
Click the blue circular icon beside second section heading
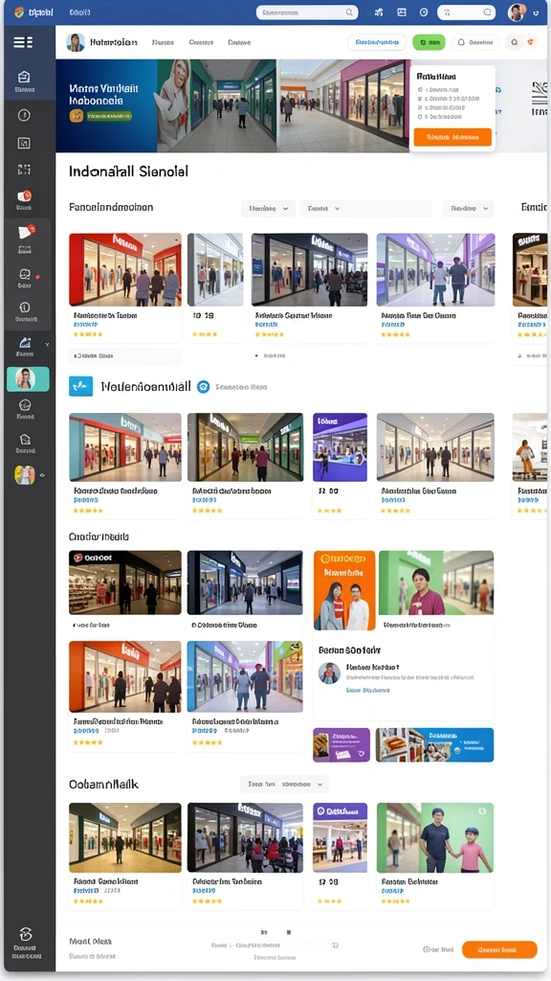click(x=203, y=387)
